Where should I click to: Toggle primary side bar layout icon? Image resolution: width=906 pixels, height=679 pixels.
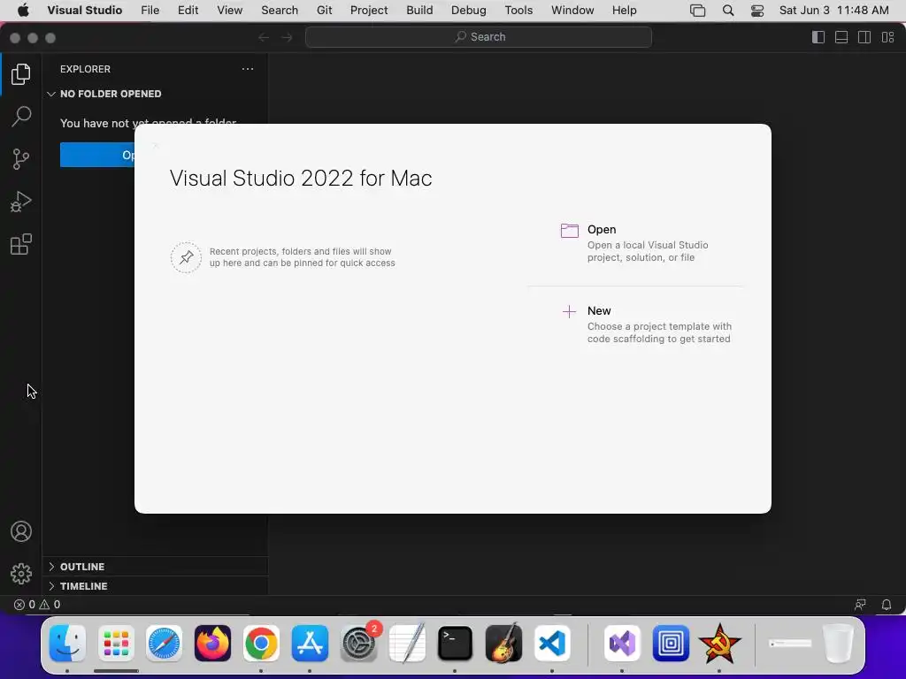point(818,37)
